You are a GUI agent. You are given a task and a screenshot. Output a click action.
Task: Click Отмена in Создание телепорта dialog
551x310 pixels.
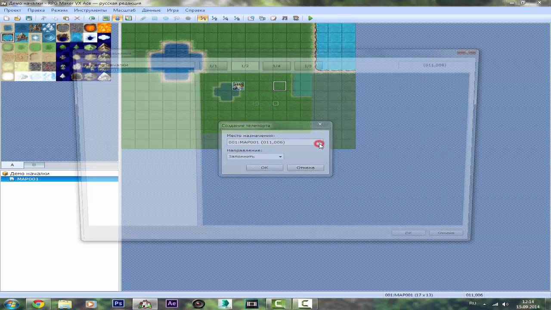click(305, 167)
